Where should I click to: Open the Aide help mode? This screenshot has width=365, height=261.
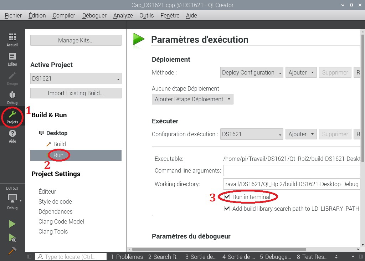pos(12,136)
